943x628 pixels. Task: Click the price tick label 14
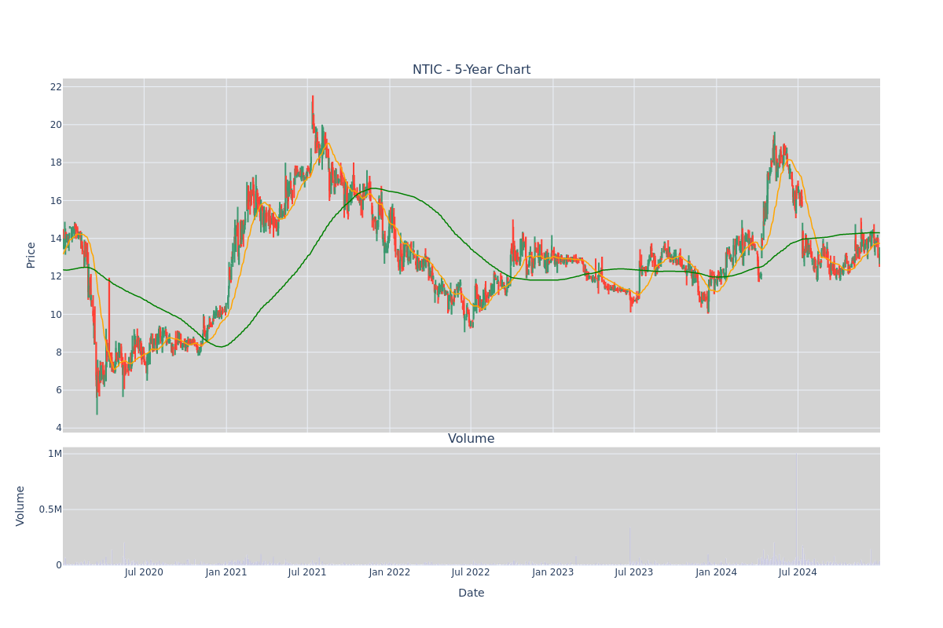56,238
